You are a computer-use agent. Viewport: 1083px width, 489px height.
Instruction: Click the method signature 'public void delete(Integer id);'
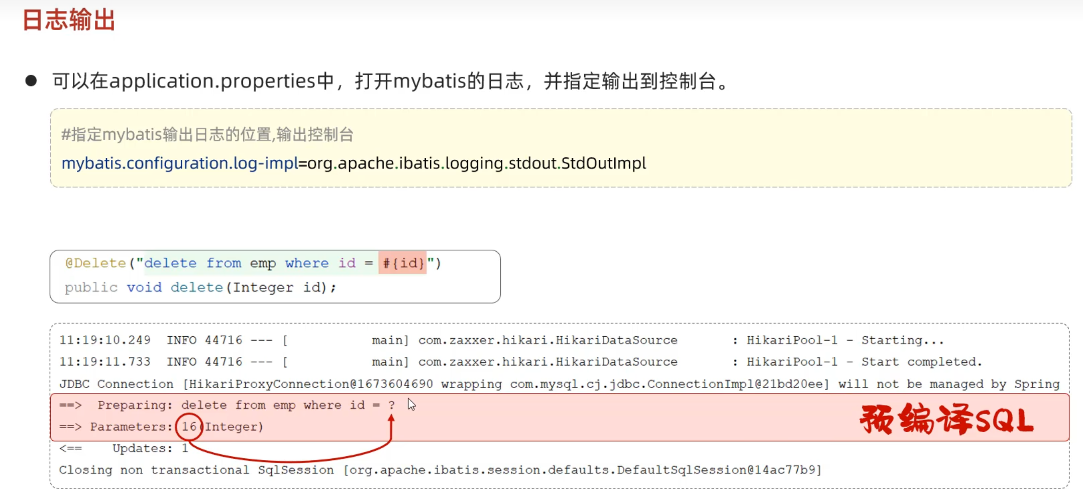click(200, 287)
